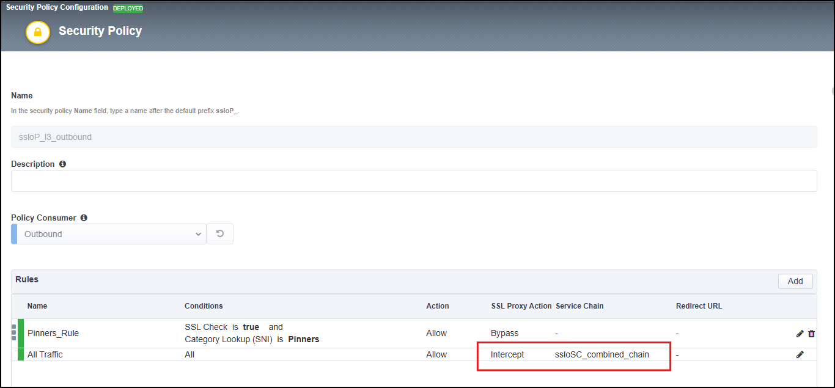The height and width of the screenshot is (388, 835).
Task: Click Allow action in Pinners_Rule row
Action: pos(436,333)
